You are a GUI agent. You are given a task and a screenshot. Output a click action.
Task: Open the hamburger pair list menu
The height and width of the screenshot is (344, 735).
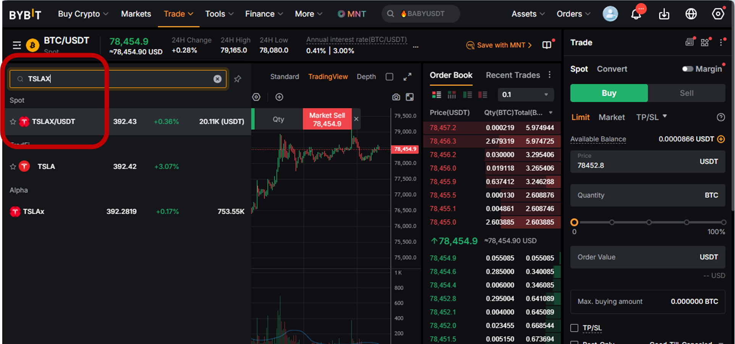pos(17,45)
